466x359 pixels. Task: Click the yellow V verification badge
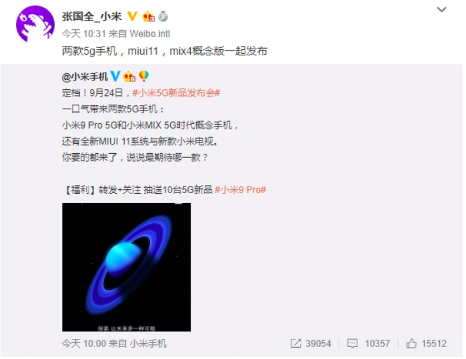[x=132, y=16]
